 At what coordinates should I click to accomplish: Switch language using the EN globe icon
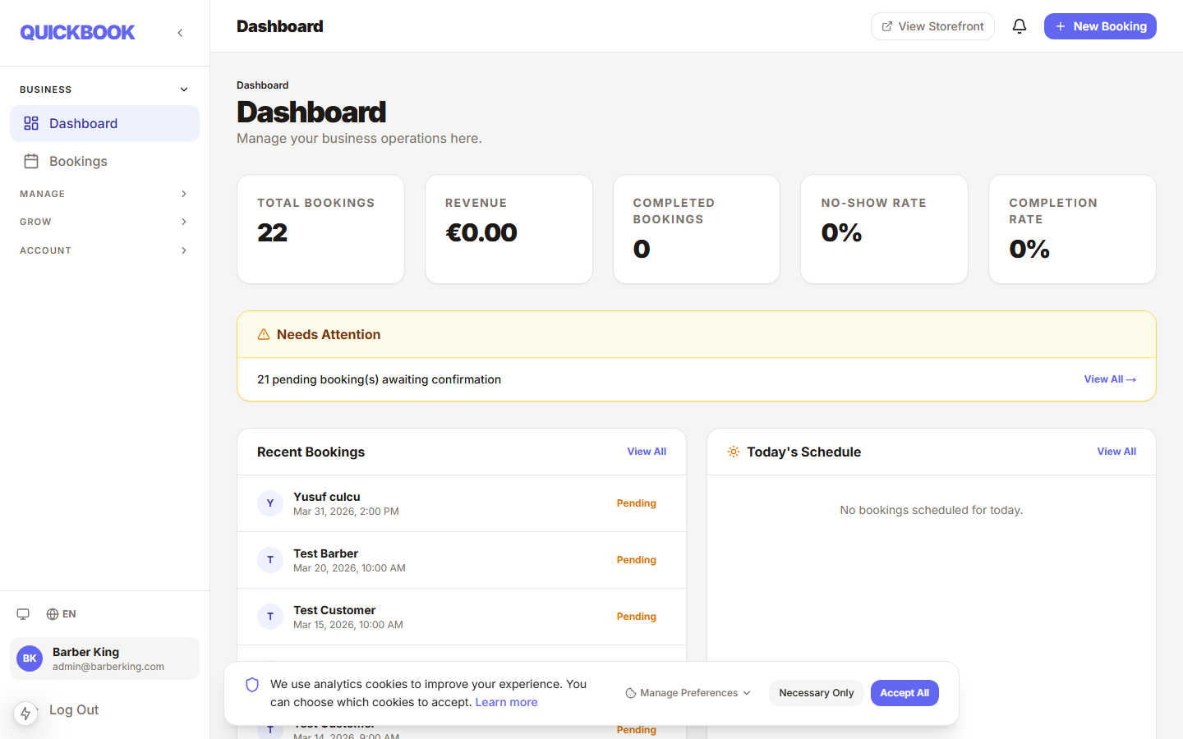pos(62,614)
